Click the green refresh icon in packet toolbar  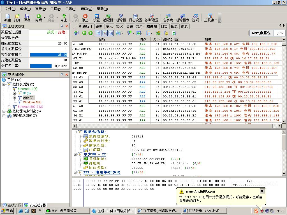(x=174, y=33)
